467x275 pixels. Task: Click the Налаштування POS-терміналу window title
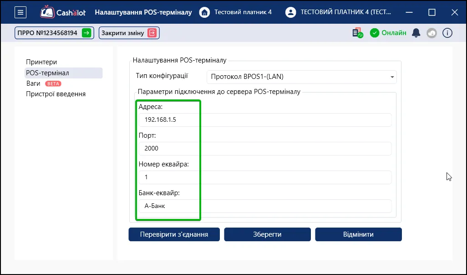(x=143, y=12)
